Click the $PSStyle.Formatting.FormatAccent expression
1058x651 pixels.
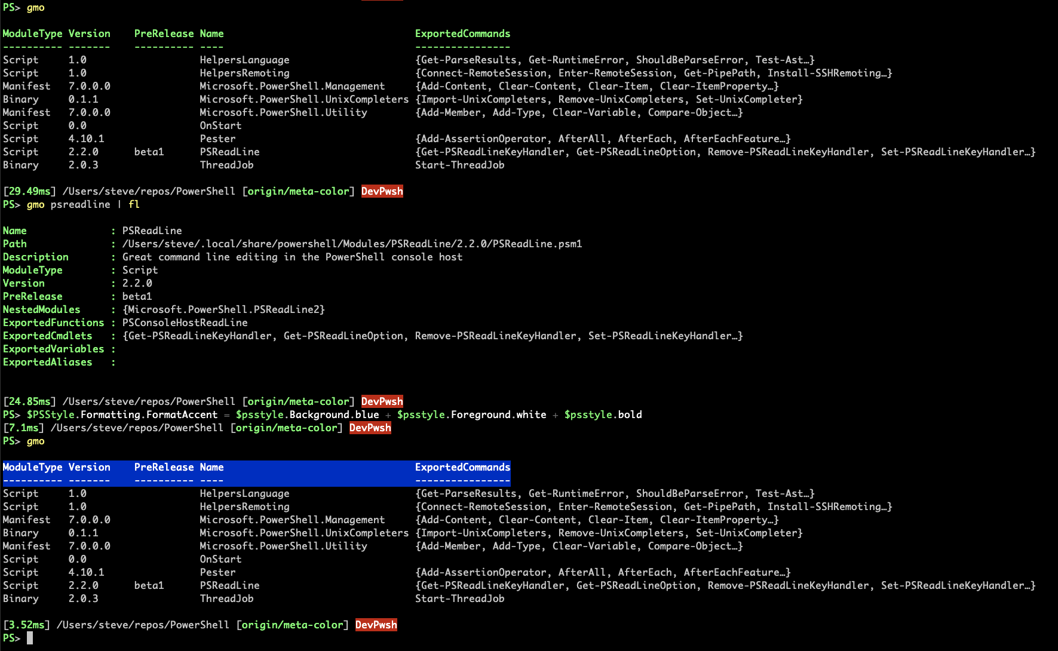point(122,414)
